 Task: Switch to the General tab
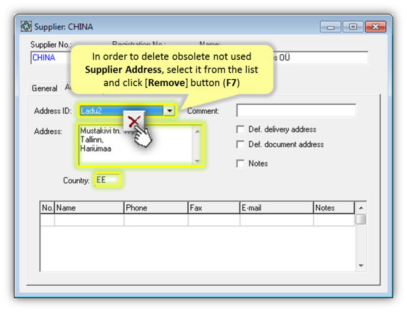[x=44, y=89]
